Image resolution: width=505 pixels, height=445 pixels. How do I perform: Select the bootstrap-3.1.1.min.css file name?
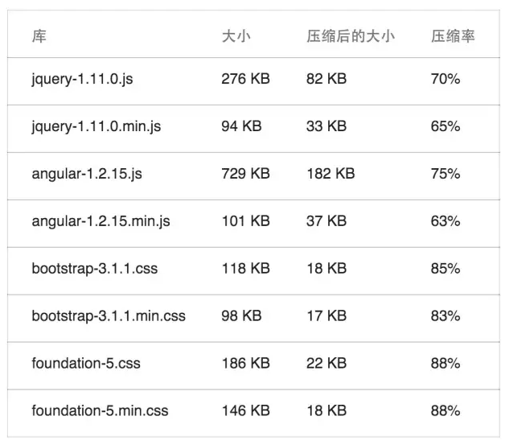[x=109, y=315]
